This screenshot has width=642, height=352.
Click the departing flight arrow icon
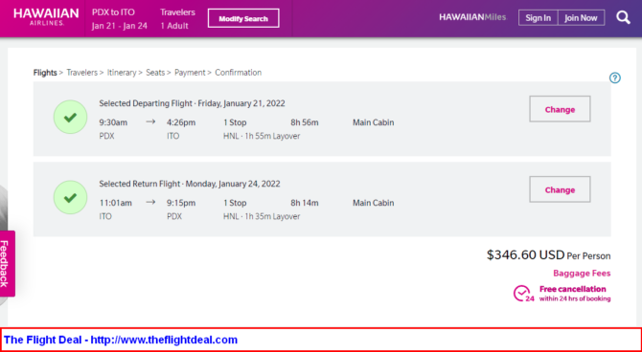pyautogui.click(x=150, y=121)
